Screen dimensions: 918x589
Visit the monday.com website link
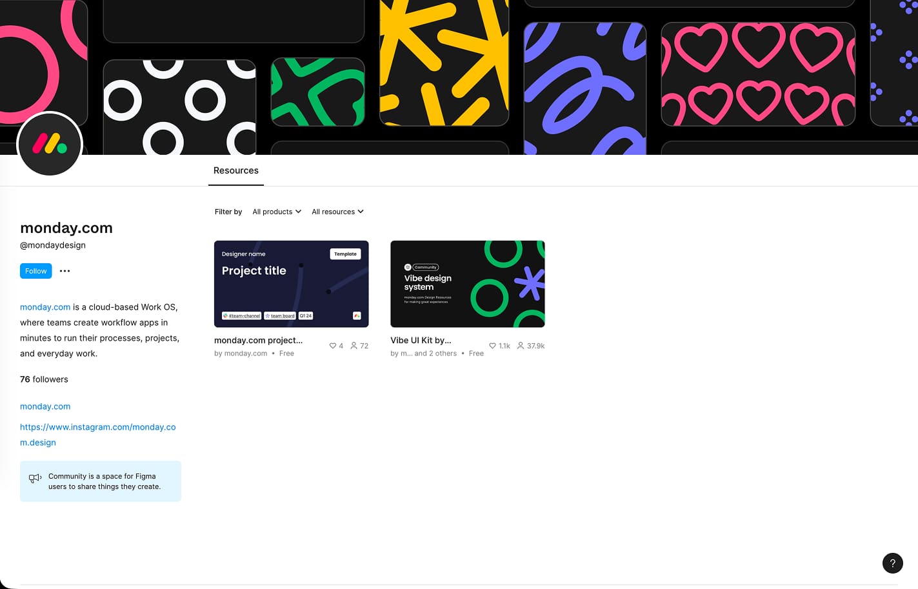(x=45, y=406)
